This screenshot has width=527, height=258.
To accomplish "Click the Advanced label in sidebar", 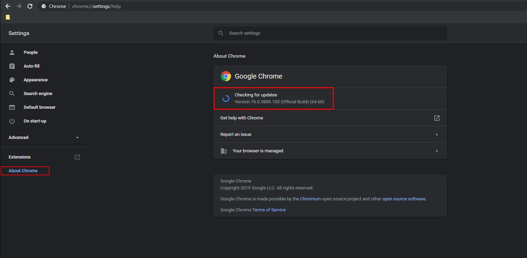I will coord(19,138).
